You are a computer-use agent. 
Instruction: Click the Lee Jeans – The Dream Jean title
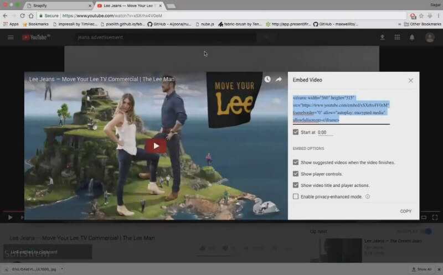click(x=393, y=241)
